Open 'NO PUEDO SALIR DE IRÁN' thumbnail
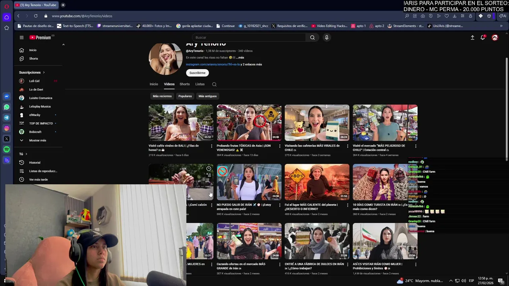This screenshot has height=286, width=509. 249,182
